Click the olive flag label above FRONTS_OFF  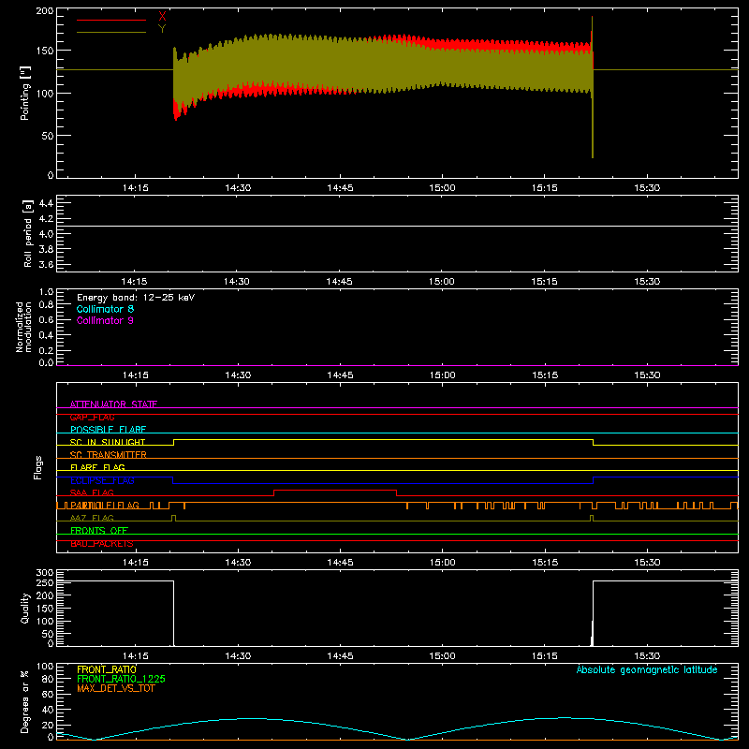pyautogui.click(x=92, y=518)
